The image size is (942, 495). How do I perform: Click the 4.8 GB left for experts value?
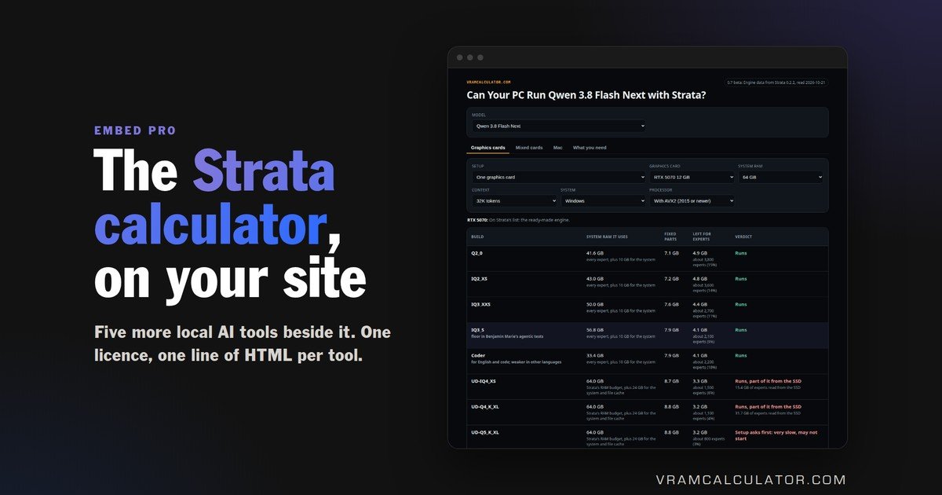point(699,279)
